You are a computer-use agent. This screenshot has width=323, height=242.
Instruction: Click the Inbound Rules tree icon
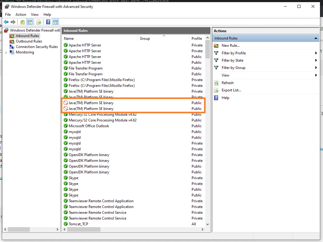coord(12,36)
